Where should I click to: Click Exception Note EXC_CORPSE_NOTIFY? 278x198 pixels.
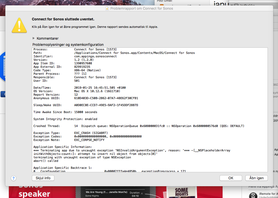[69, 140]
